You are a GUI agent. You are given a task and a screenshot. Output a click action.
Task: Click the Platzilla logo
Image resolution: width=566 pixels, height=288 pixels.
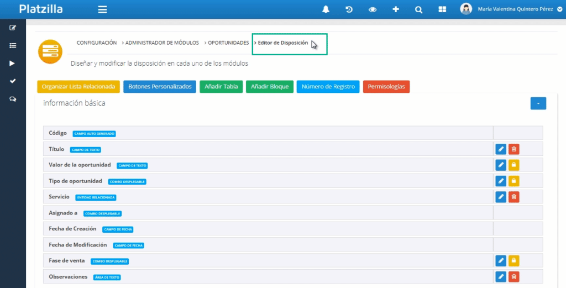[41, 9]
